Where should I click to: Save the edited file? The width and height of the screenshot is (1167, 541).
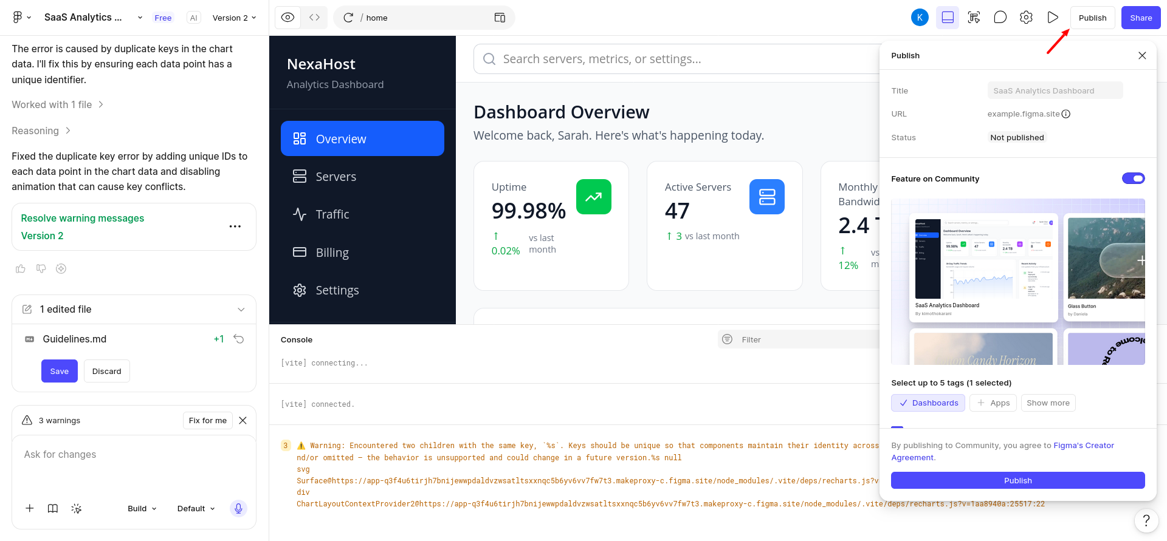pos(60,371)
